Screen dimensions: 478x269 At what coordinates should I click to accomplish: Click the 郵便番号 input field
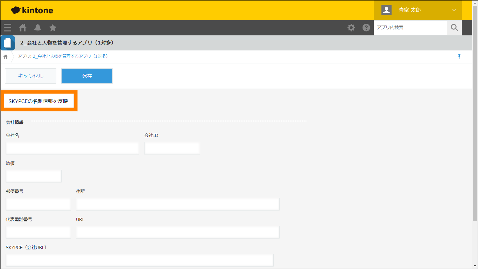[x=38, y=204]
